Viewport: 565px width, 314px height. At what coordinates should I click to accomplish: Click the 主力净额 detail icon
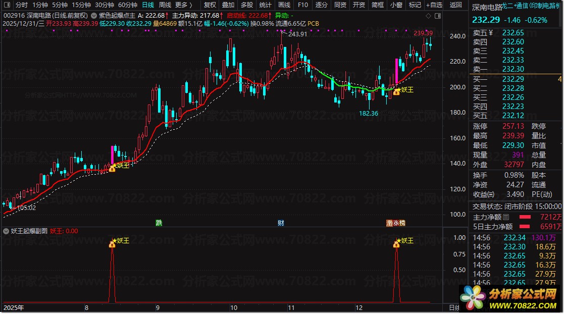pos(506,217)
